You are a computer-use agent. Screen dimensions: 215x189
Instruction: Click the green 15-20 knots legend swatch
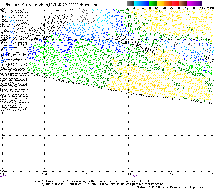(153, 3)
